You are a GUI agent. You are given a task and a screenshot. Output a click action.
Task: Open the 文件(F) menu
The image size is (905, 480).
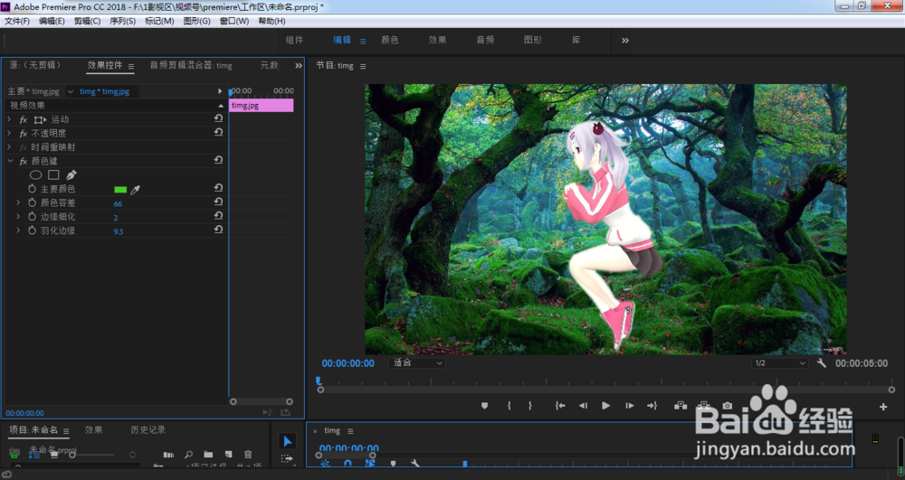(x=16, y=21)
